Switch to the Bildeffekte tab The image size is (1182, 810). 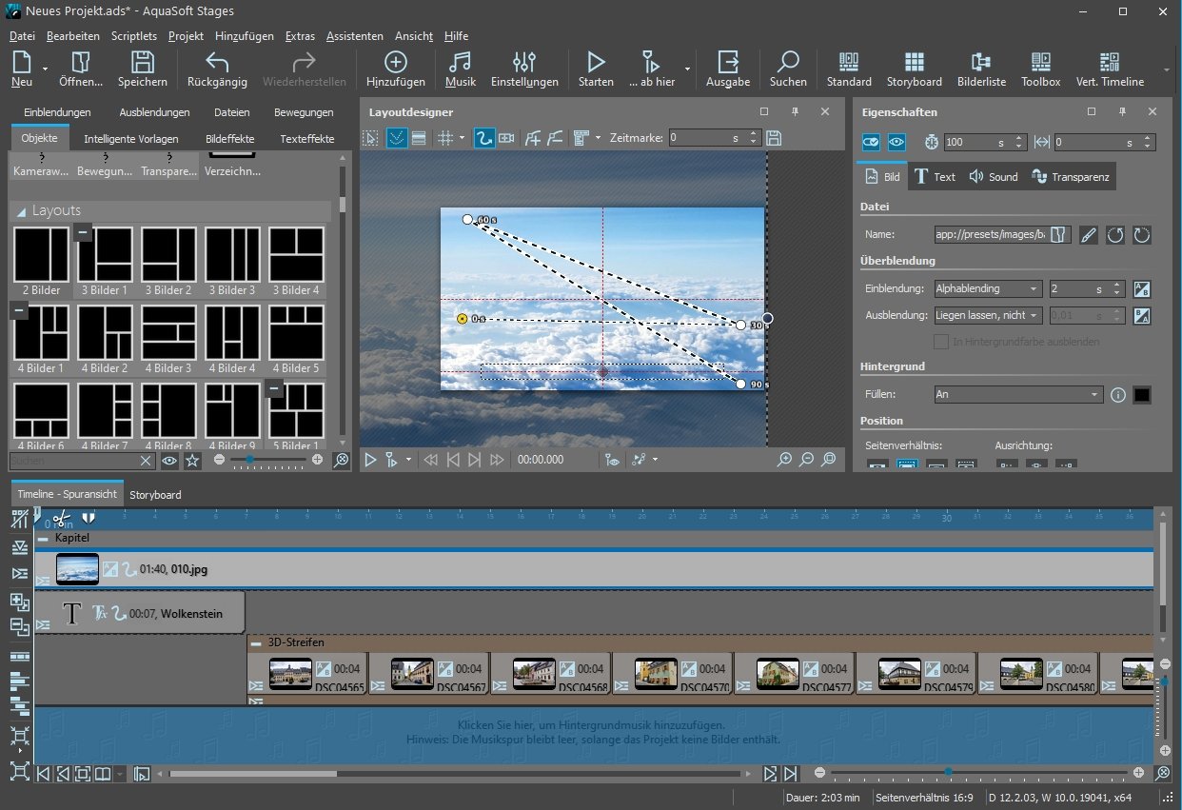(230, 139)
